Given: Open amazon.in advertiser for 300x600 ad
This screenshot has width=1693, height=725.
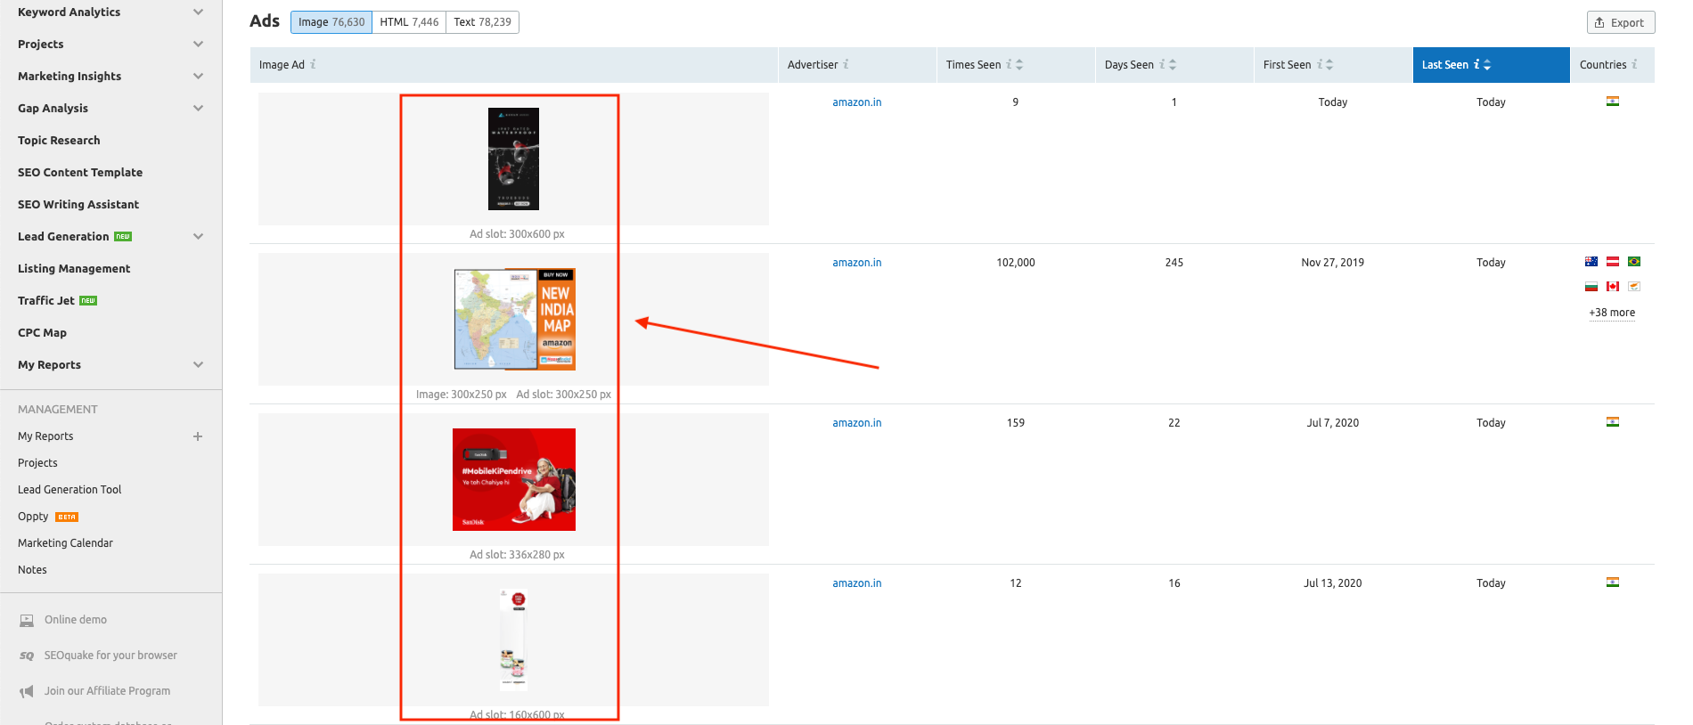Looking at the screenshot, I should (x=857, y=102).
